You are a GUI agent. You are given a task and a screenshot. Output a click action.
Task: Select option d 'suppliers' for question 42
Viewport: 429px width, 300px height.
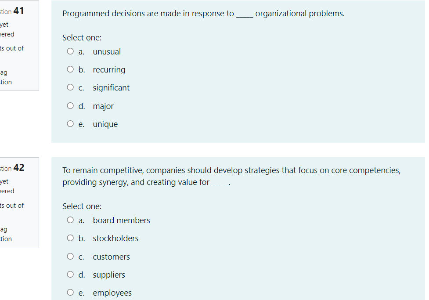click(x=70, y=274)
